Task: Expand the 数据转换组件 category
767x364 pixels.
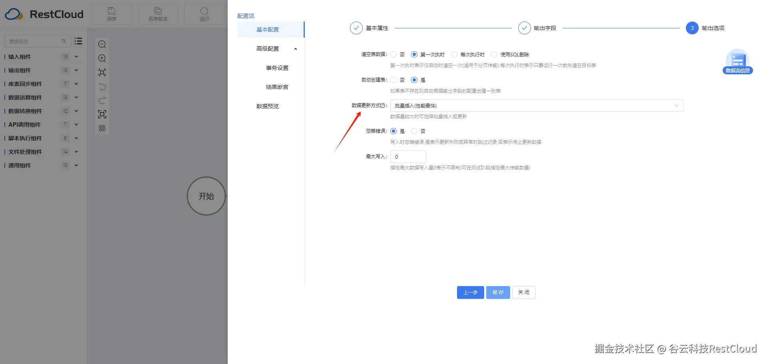Action: (x=76, y=111)
